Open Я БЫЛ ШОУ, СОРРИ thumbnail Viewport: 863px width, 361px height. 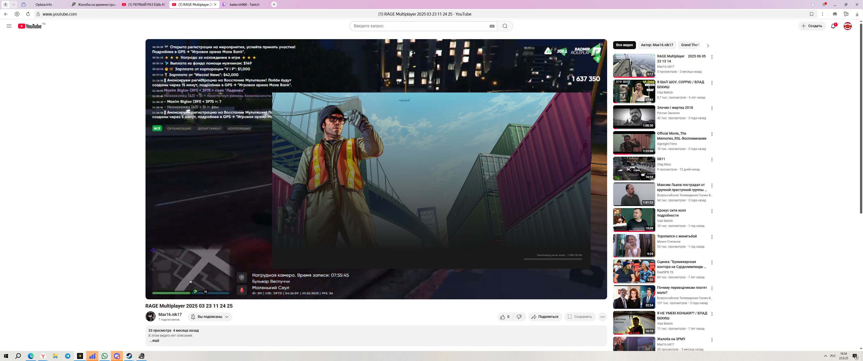click(x=634, y=92)
